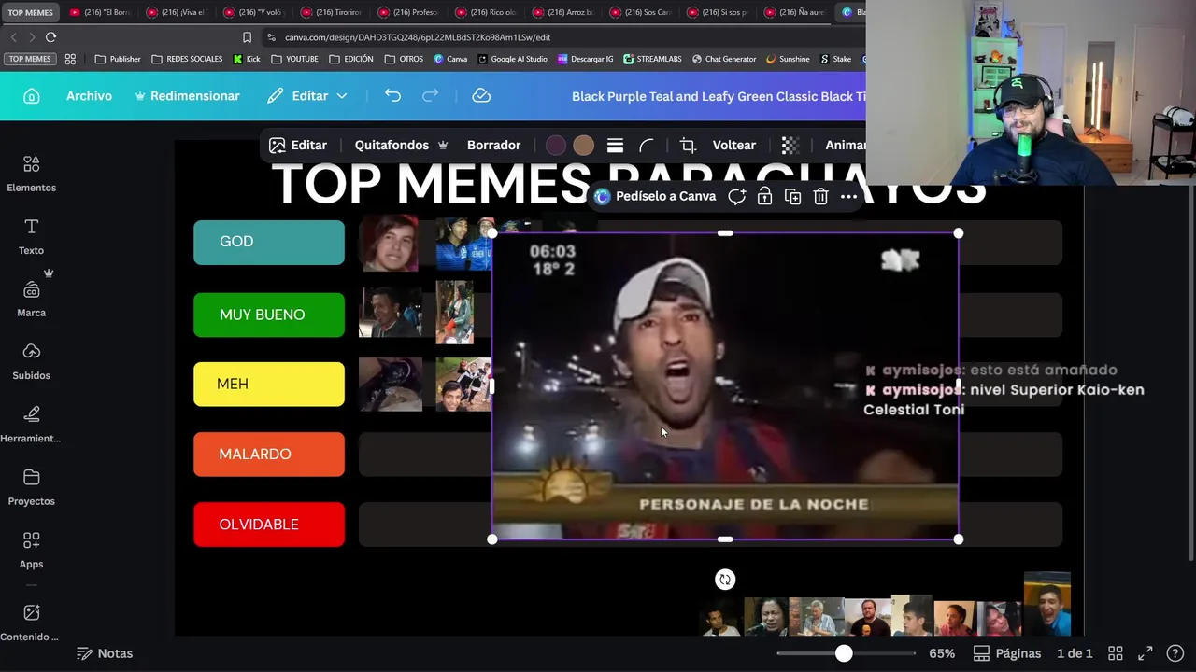Go to Canva home icon

(x=32, y=96)
